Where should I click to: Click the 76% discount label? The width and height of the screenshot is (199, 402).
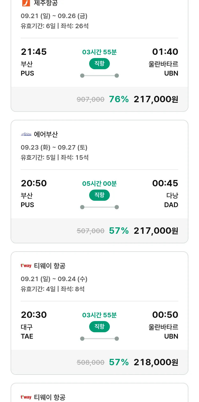click(119, 99)
